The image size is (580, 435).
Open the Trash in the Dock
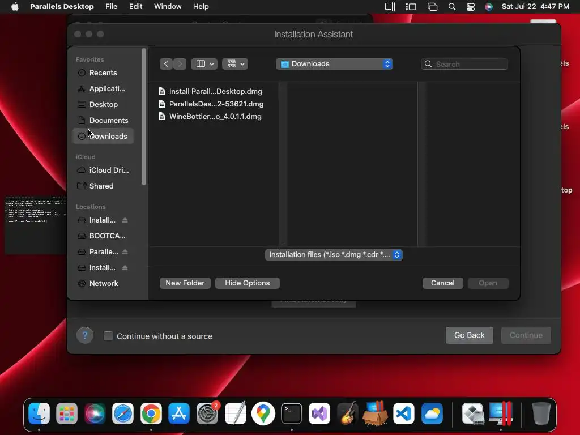tap(541, 413)
